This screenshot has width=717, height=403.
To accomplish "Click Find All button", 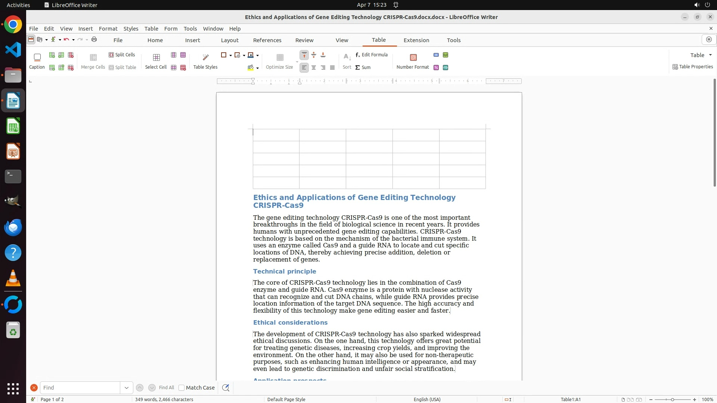I will coord(166,388).
